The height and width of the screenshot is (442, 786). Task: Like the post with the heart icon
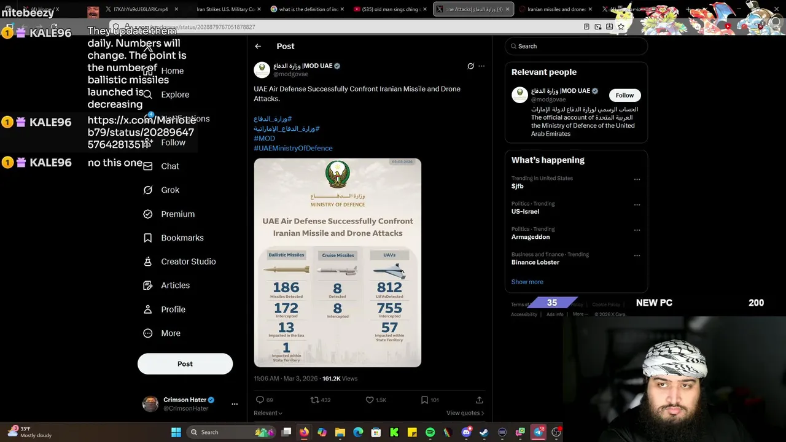[370, 400]
